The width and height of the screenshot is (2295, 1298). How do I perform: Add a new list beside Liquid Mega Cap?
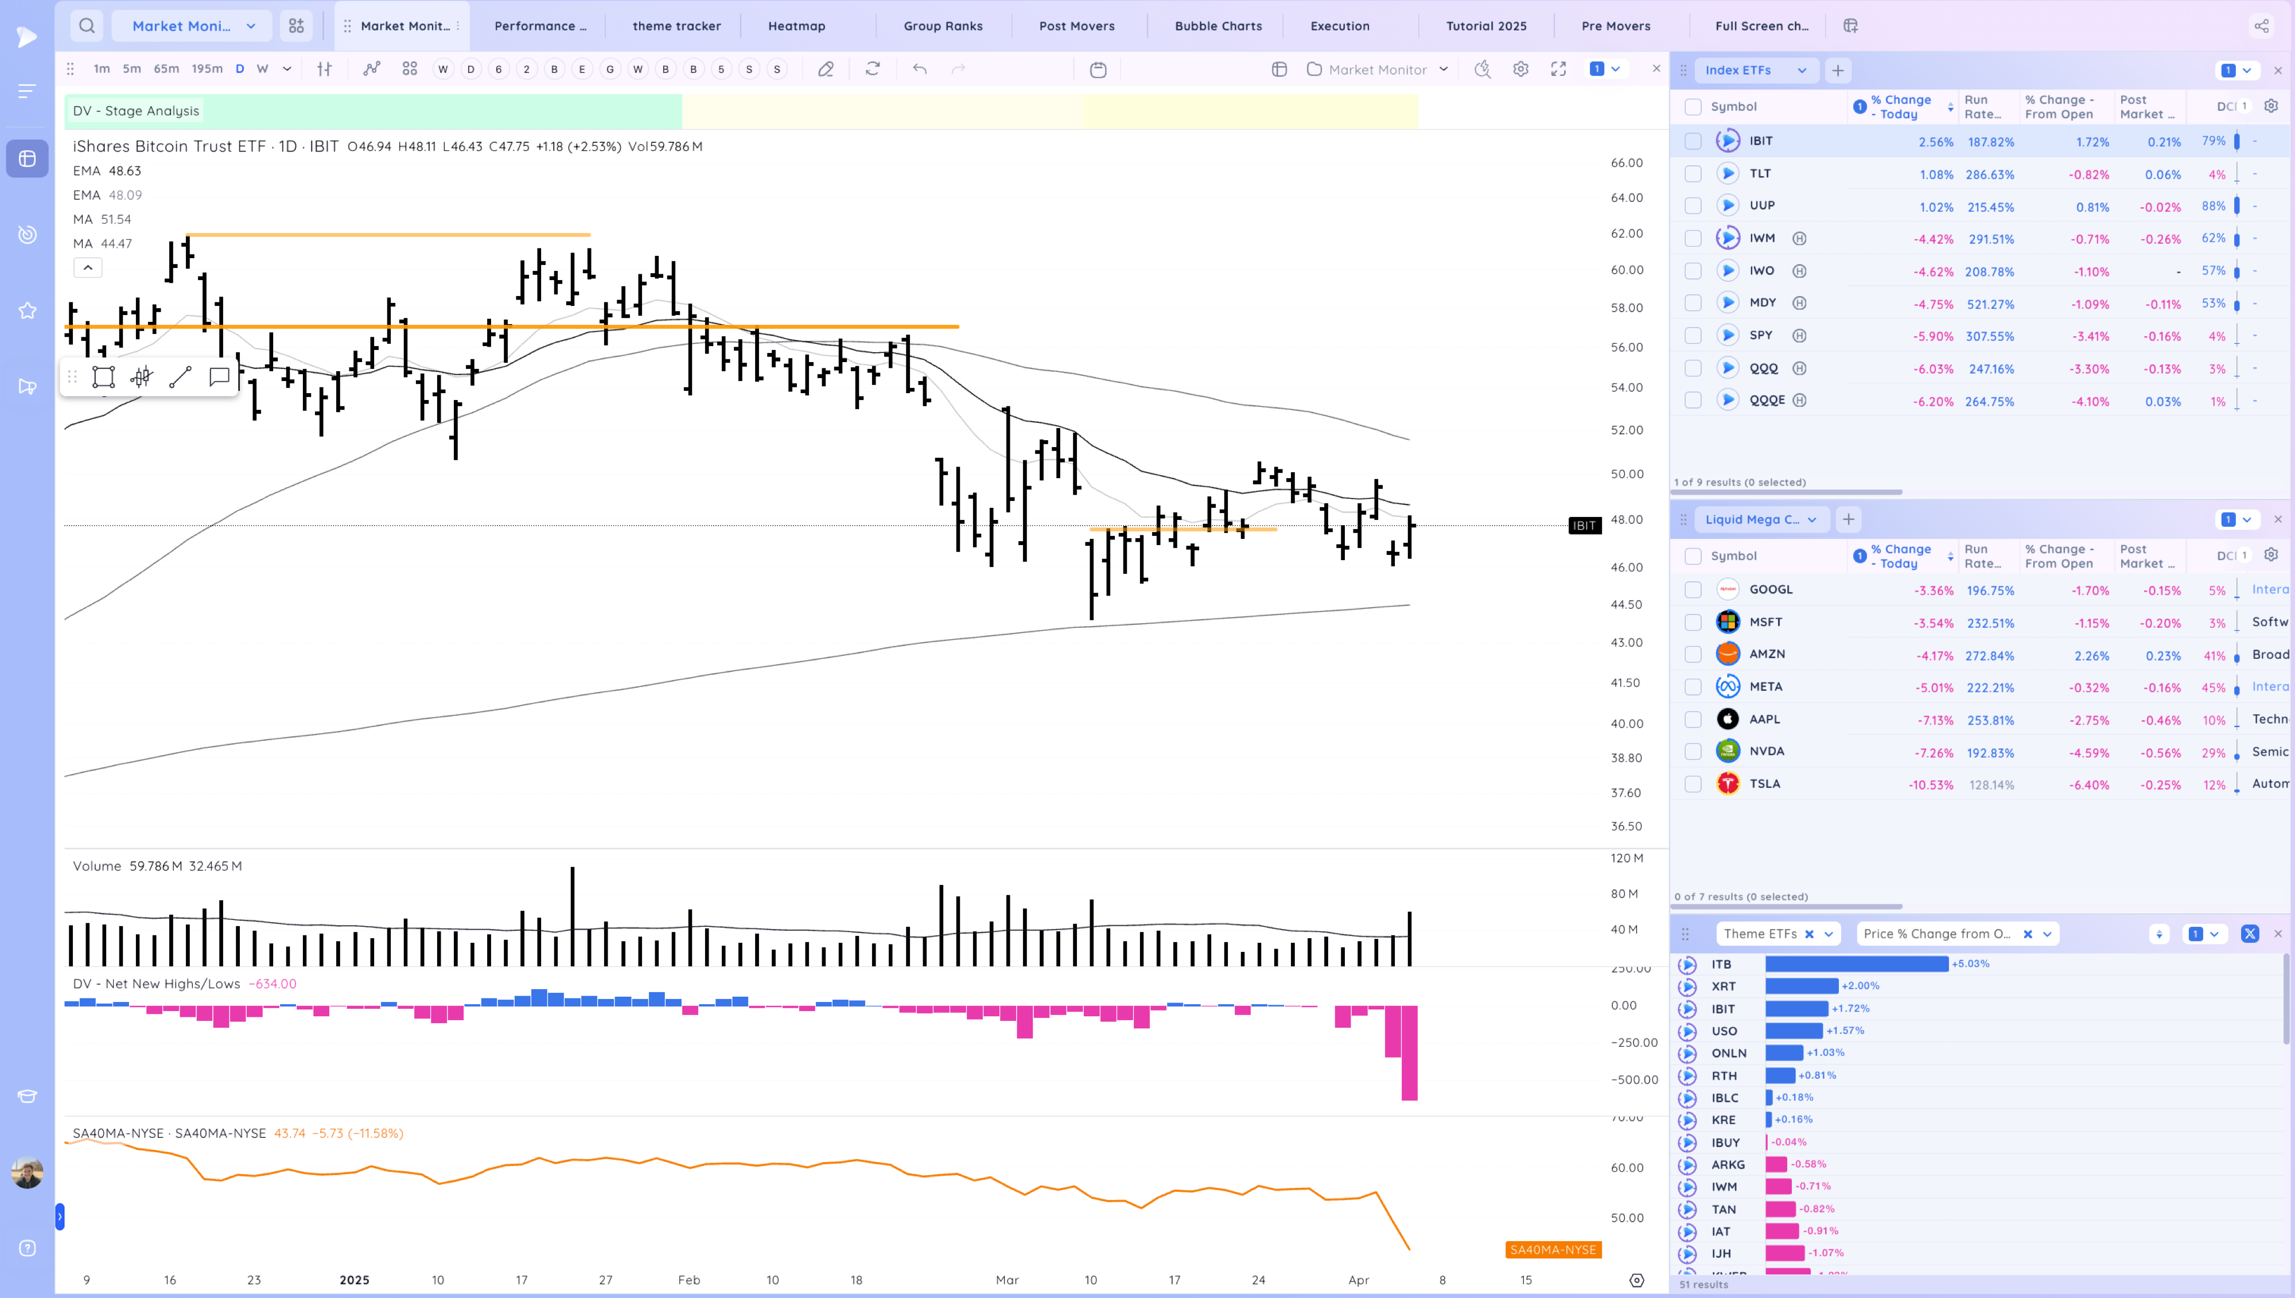click(1849, 520)
